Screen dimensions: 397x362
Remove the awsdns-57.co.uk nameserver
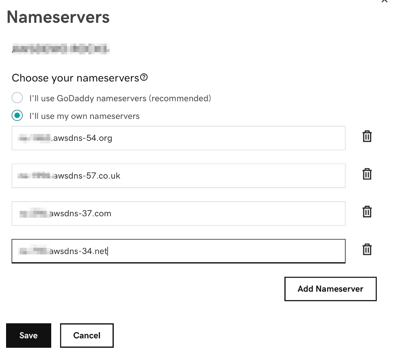pyautogui.click(x=367, y=173)
